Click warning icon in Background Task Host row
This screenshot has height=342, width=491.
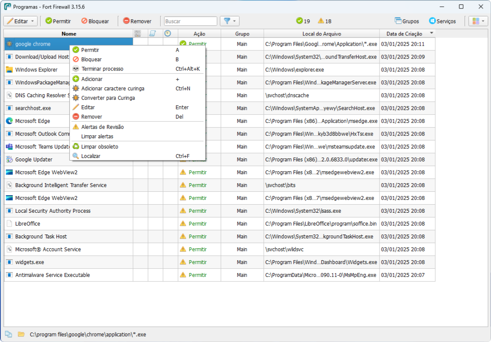[183, 236]
